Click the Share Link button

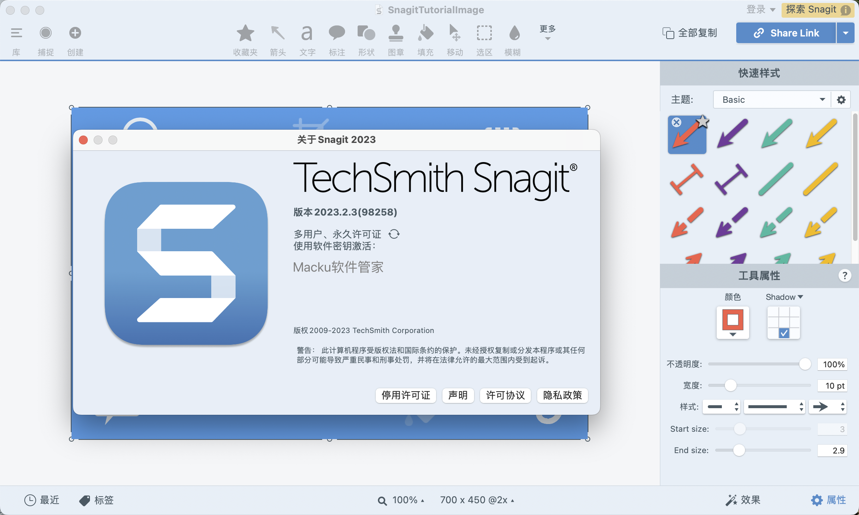(786, 33)
